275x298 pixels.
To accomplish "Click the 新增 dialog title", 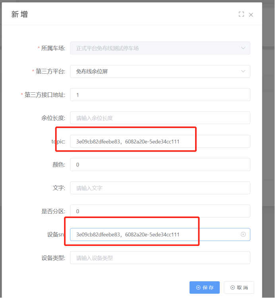I will pyautogui.click(x=19, y=14).
